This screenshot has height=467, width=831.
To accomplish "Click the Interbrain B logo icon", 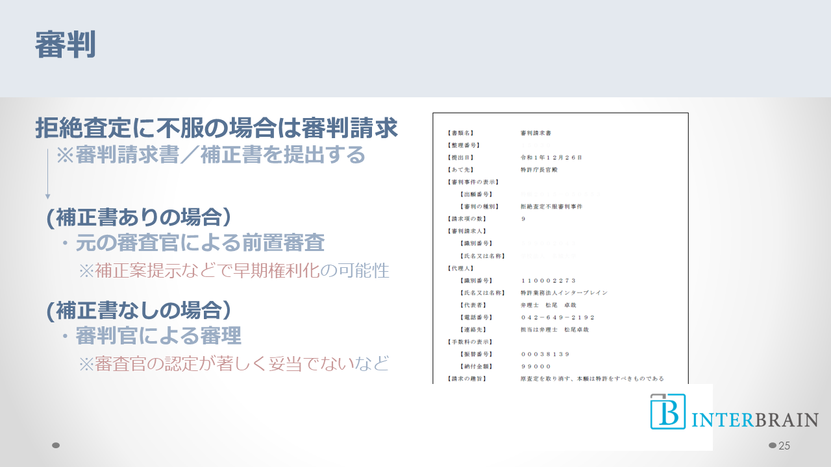I will pyautogui.click(x=668, y=411).
